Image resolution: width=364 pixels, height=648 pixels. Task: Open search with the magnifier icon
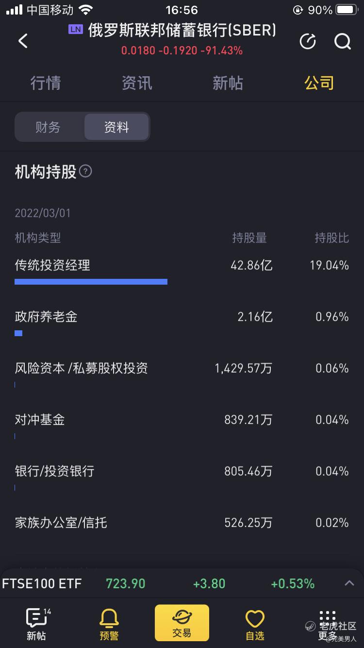343,41
